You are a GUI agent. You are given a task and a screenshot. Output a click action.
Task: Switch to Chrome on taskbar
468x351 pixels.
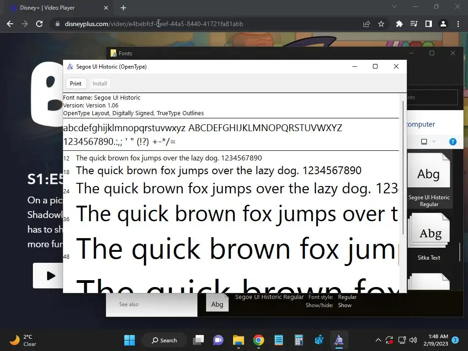click(259, 340)
